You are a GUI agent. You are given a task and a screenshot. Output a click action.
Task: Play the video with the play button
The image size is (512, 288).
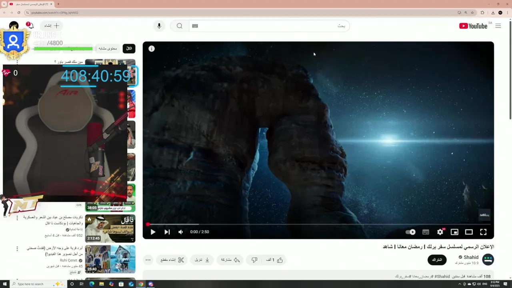(x=153, y=232)
